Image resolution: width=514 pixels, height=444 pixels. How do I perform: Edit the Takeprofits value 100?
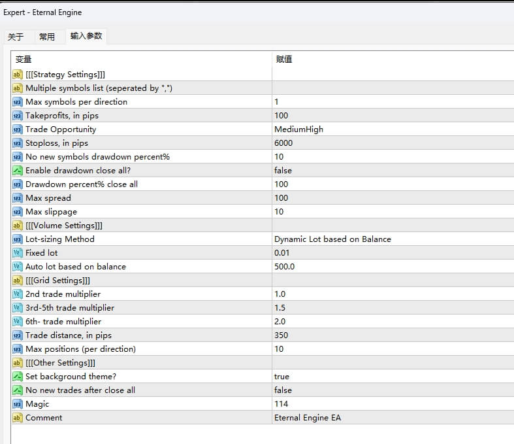(281, 116)
